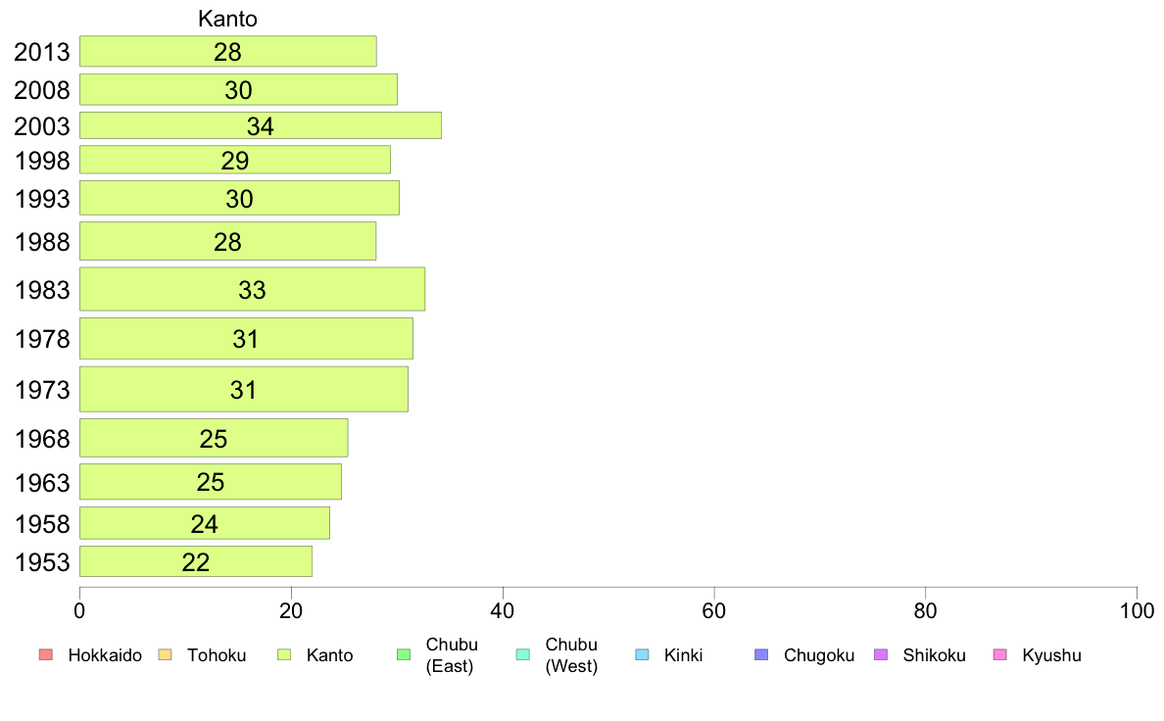1164x721 pixels.
Task: Click the 1998 year axis label
Action: click(42, 161)
